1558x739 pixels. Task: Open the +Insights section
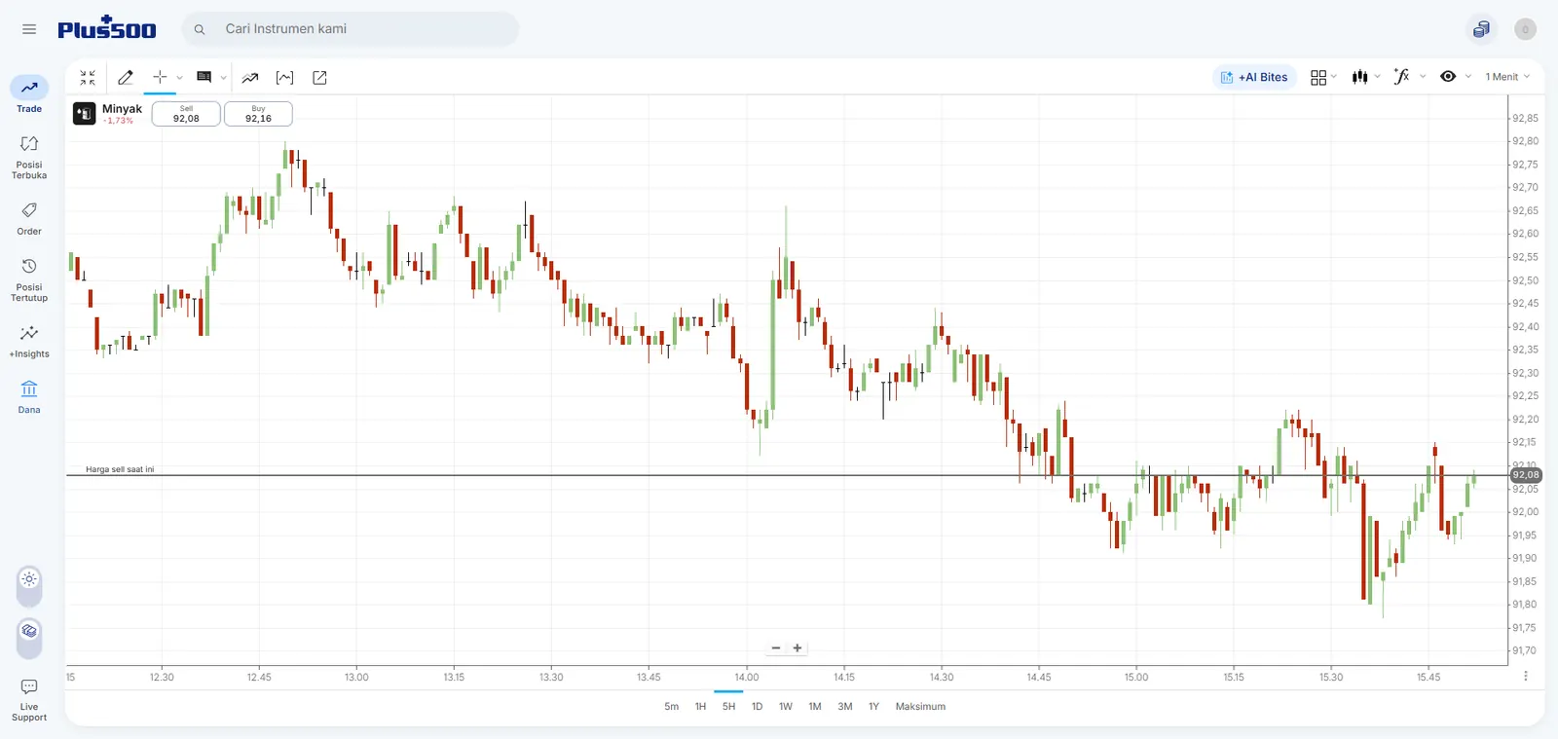29,342
